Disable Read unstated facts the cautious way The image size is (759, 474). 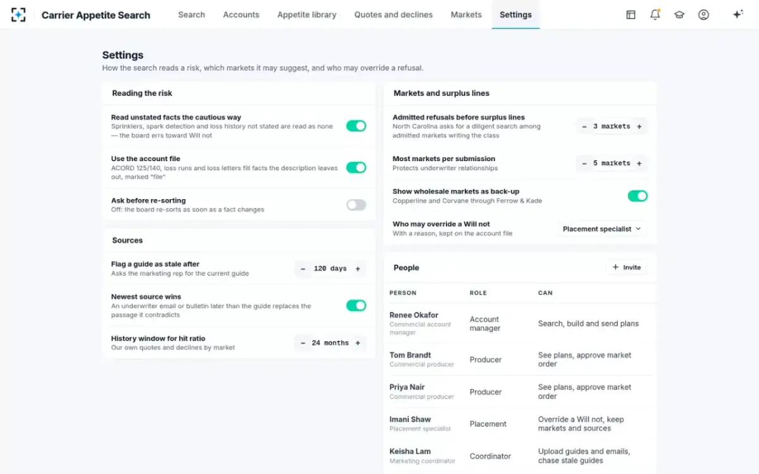point(356,126)
